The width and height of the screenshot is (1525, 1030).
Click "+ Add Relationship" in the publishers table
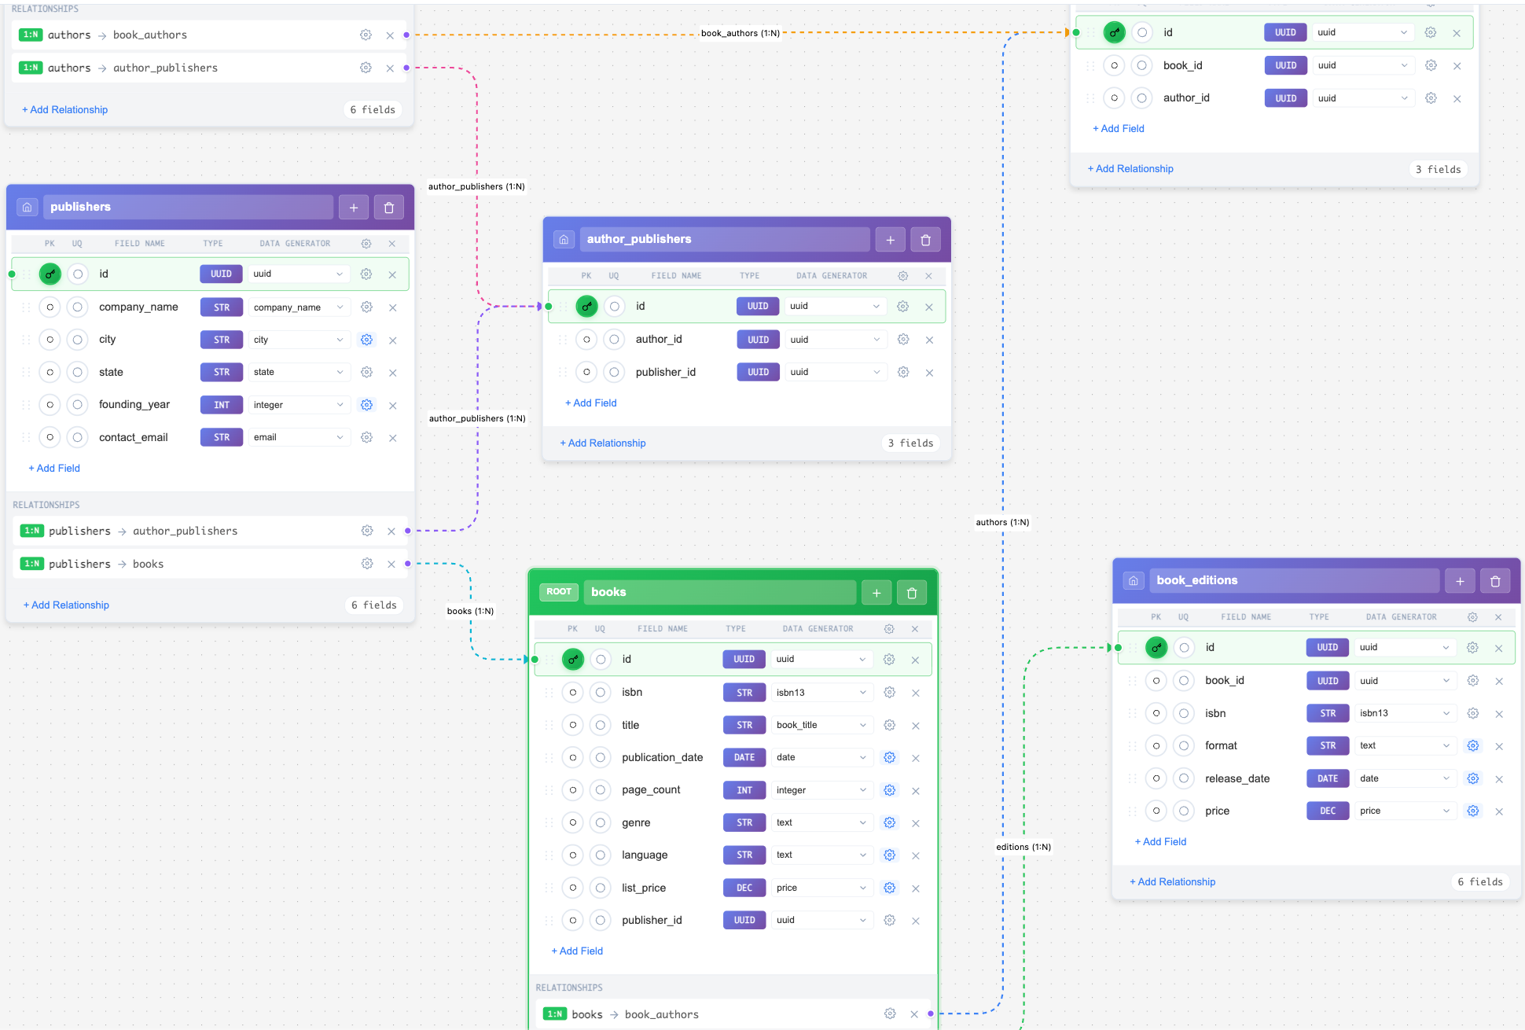click(x=66, y=605)
